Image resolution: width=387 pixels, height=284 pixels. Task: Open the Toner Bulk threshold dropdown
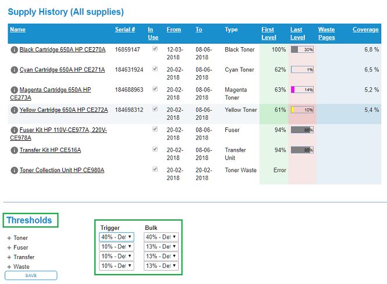(x=161, y=237)
